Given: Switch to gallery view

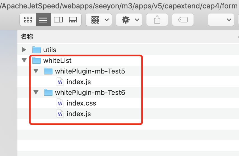Looking at the screenshot, I should (x=73, y=20).
